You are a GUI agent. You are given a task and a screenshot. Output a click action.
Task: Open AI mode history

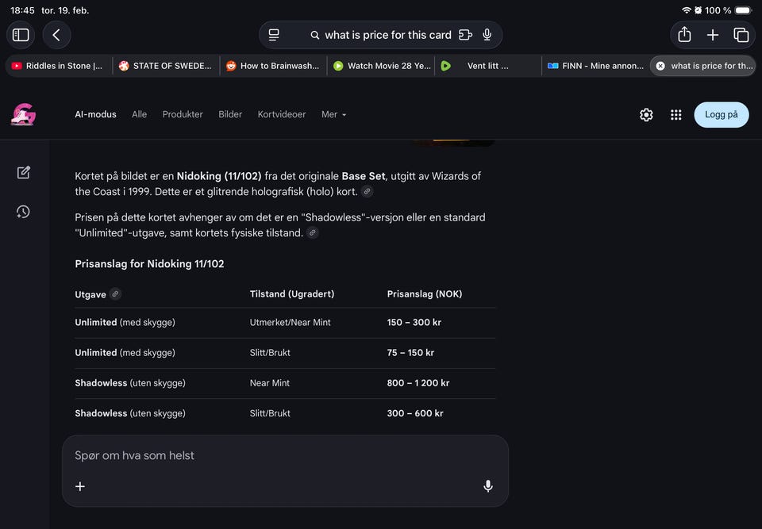pos(24,212)
